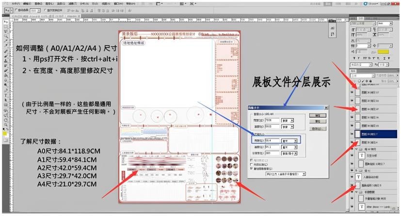Click the faux bold T style button
The width and height of the screenshot is (401, 216).
[x=354, y=58]
